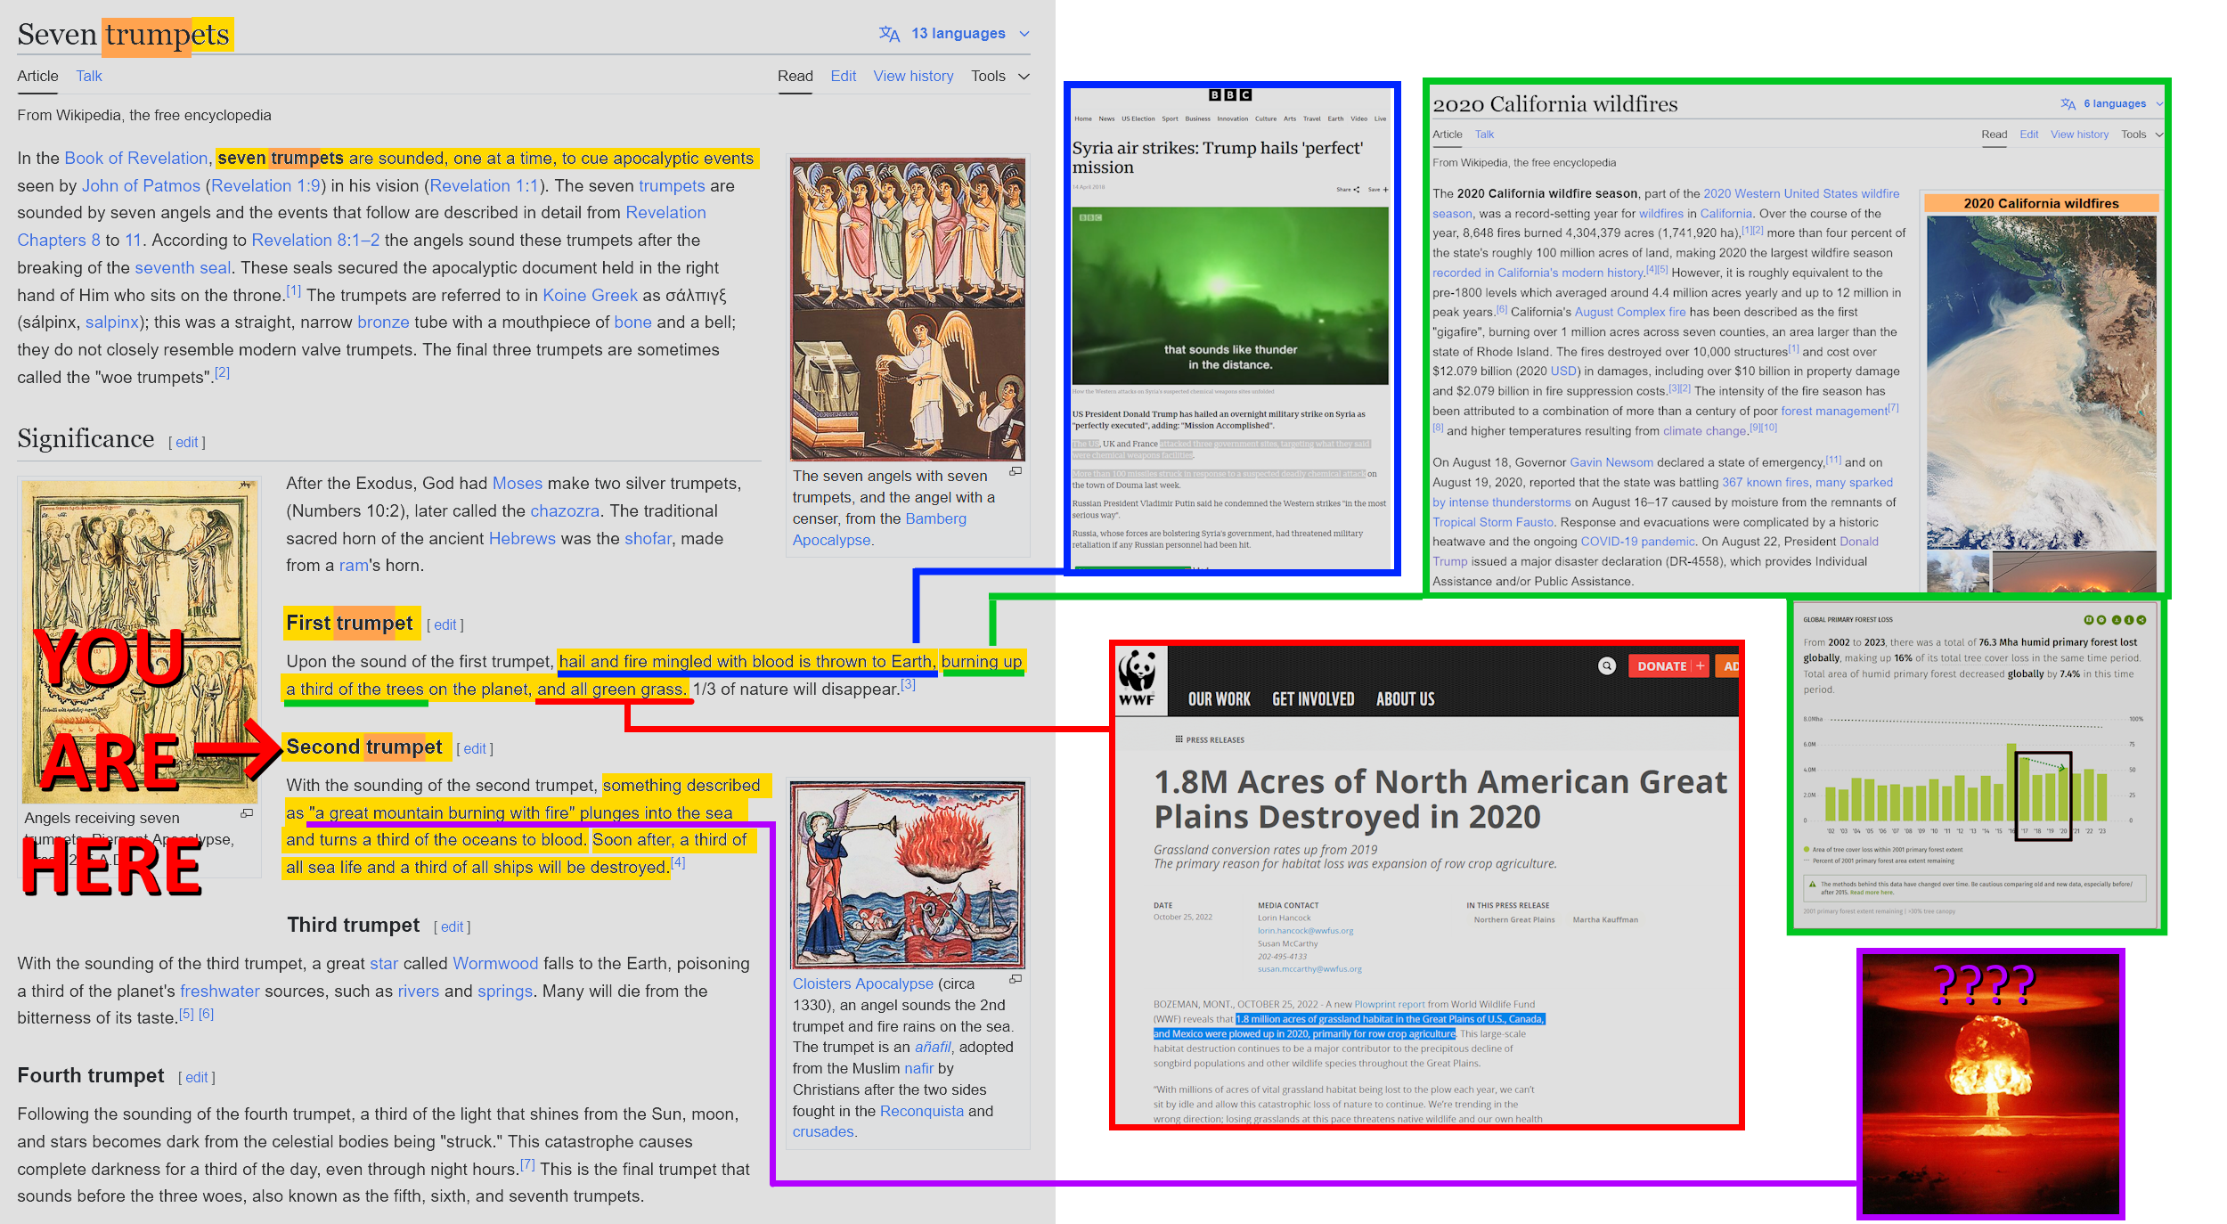Click the BBC Syria air strikes video
This screenshot has height=1224, width=2227.
(x=1230, y=296)
